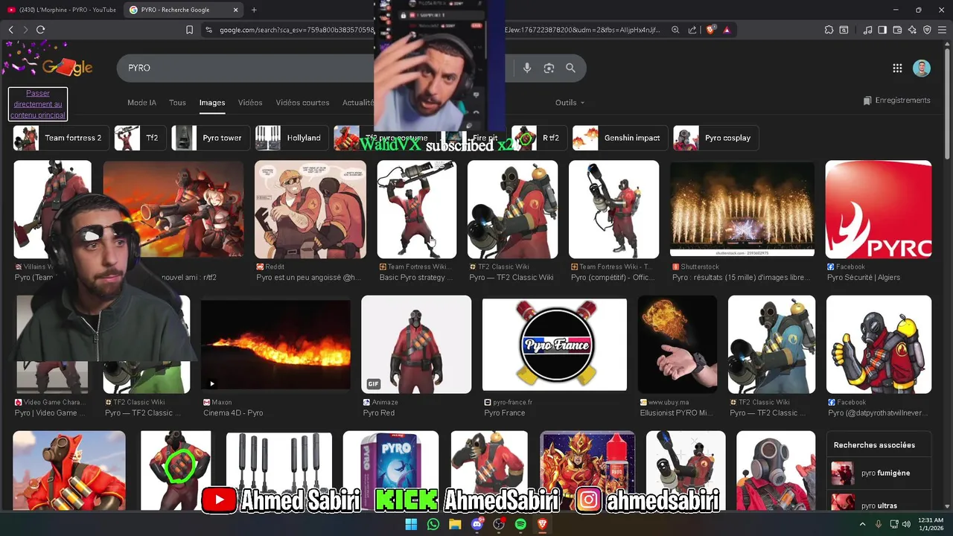The width and height of the screenshot is (953, 536).
Task: Select the Mode IA search tab
Action: (x=141, y=103)
